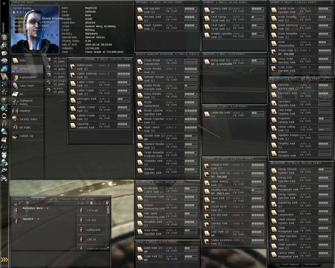This screenshot has width=335, height=268.
Task: Click the yellow double-arrow at sidebar bottom
Action: tap(4, 260)
